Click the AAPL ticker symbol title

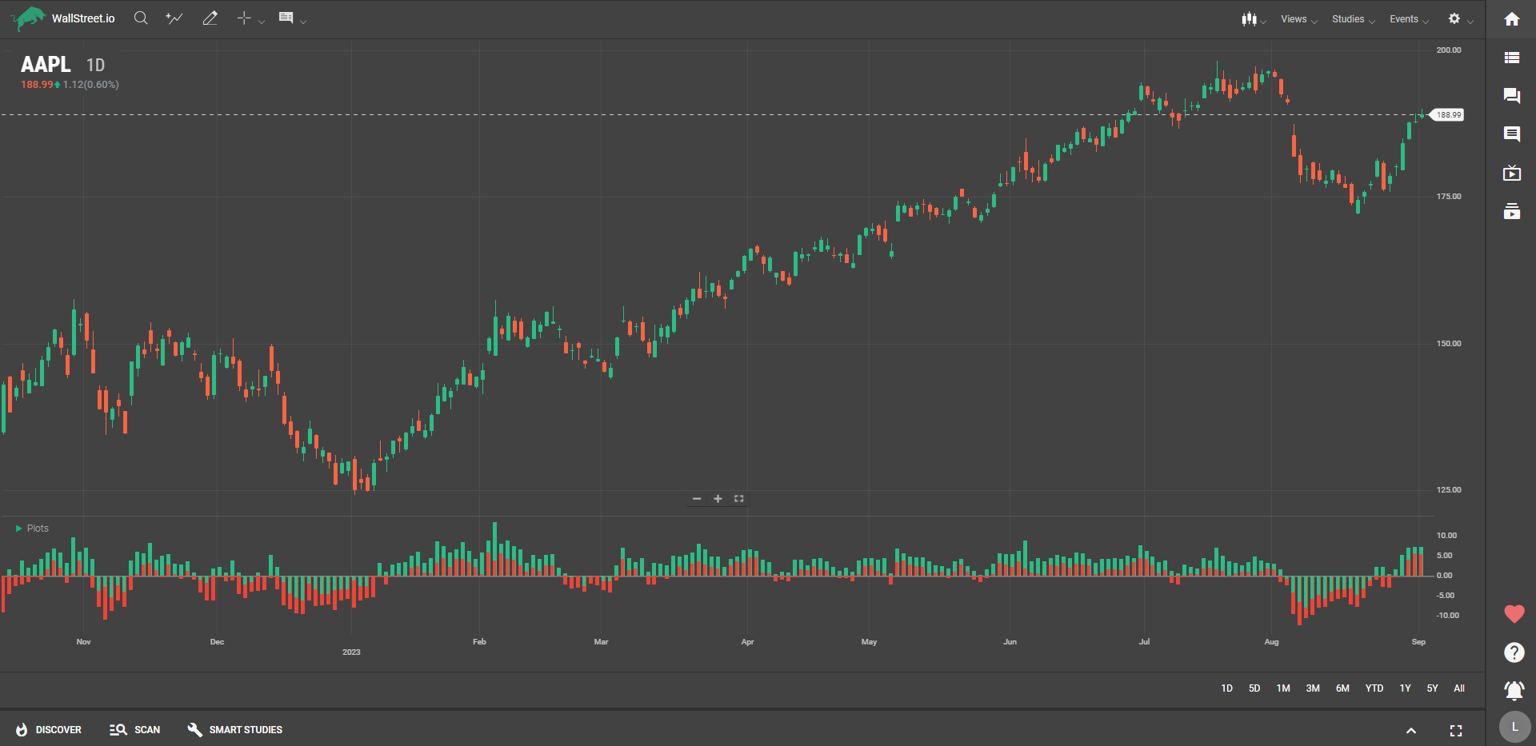tap(46, 65)
